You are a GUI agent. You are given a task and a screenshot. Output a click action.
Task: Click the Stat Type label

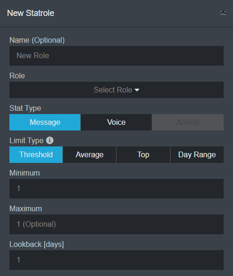(x=25, y=108)
